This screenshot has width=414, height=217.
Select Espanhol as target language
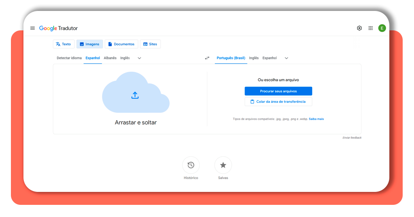(270, 58)
